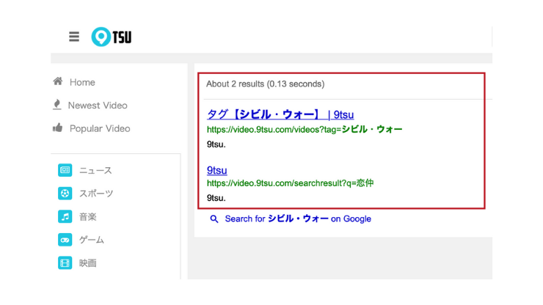
Task: Click the Newest Video flame icon
Action: click(57, 105)
